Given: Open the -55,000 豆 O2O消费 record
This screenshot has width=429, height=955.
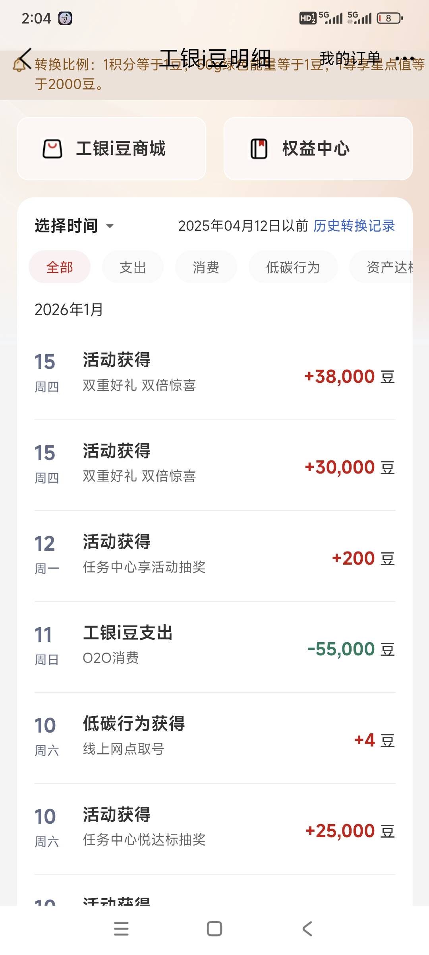Looking at the screenshot, I should click(214, 647).
